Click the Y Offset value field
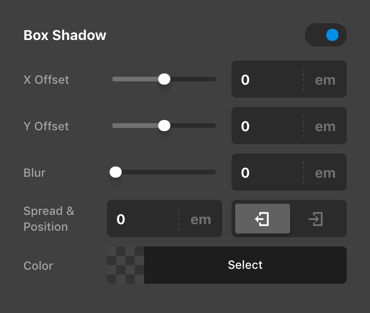Image resolution: width=370 pixels, height=313 pixels. [267, 126]
